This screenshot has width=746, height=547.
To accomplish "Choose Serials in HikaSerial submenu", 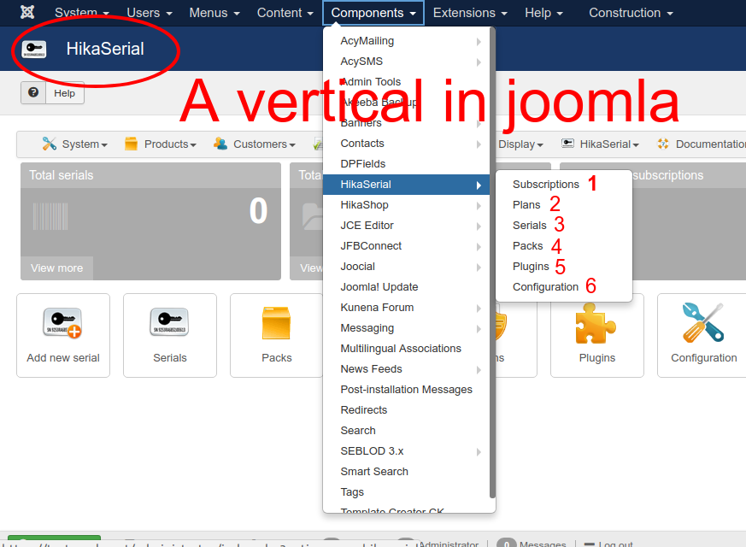I will coord(529,225).
